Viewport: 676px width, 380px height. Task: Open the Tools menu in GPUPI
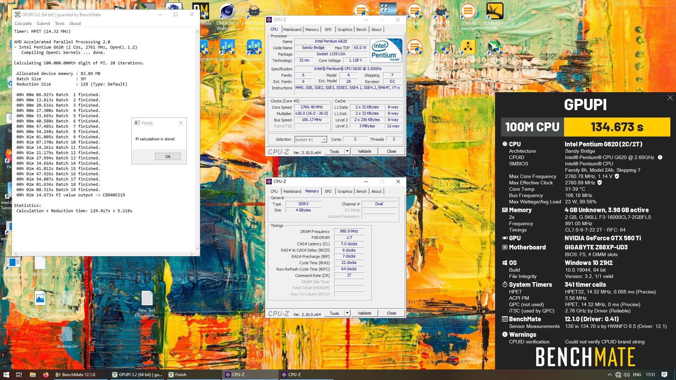tap(60, 24)
